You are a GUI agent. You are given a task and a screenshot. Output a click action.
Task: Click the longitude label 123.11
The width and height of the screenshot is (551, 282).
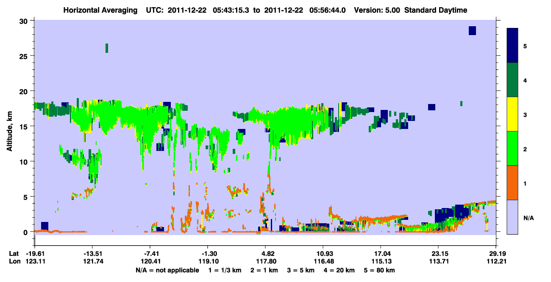pyautogui.click(x=35, y=261)
